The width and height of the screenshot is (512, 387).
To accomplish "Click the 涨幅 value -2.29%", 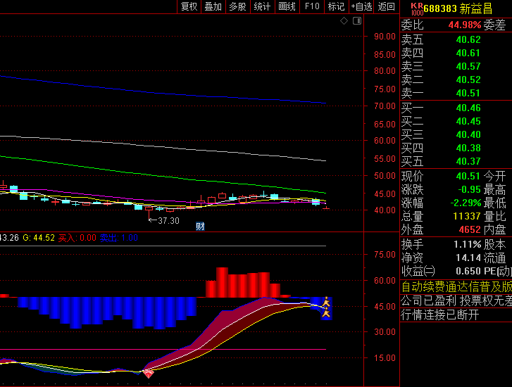I will tap(466, 203).
